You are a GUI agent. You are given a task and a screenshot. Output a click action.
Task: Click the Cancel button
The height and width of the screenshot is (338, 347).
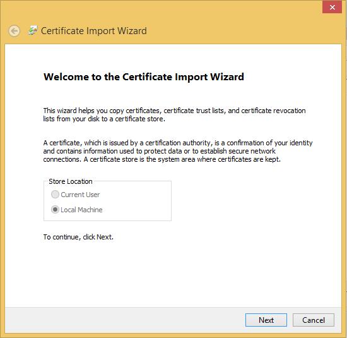[314, 320]
